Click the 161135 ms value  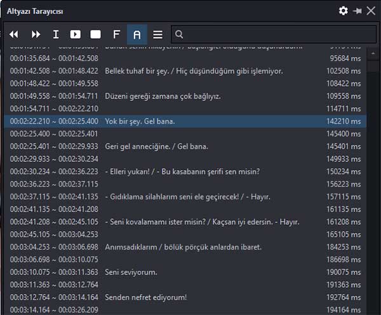point(344,210)
